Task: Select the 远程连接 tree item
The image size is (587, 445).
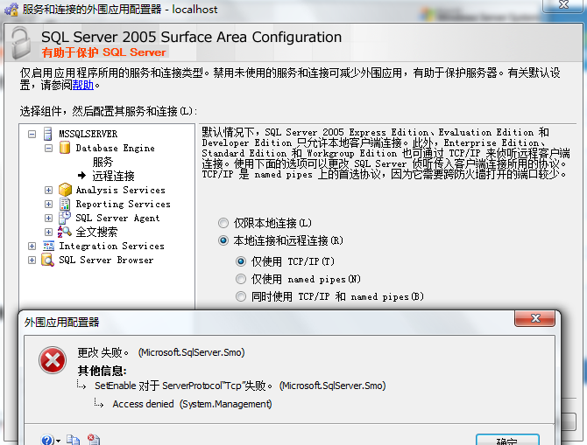Action: [x=113, y=176]
